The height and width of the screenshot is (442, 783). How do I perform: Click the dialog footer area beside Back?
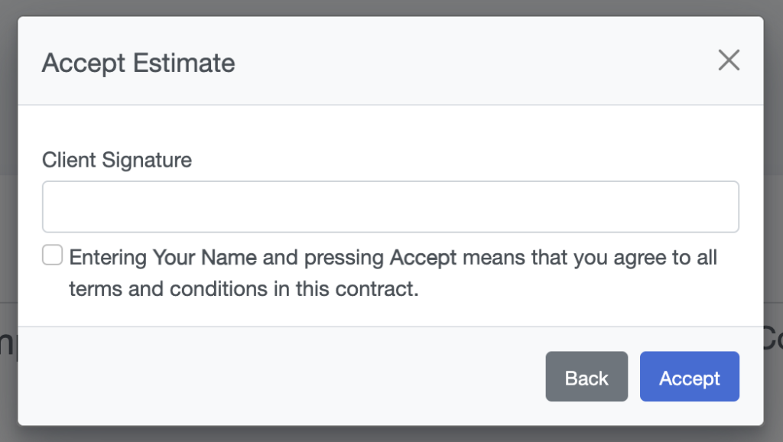280,376
